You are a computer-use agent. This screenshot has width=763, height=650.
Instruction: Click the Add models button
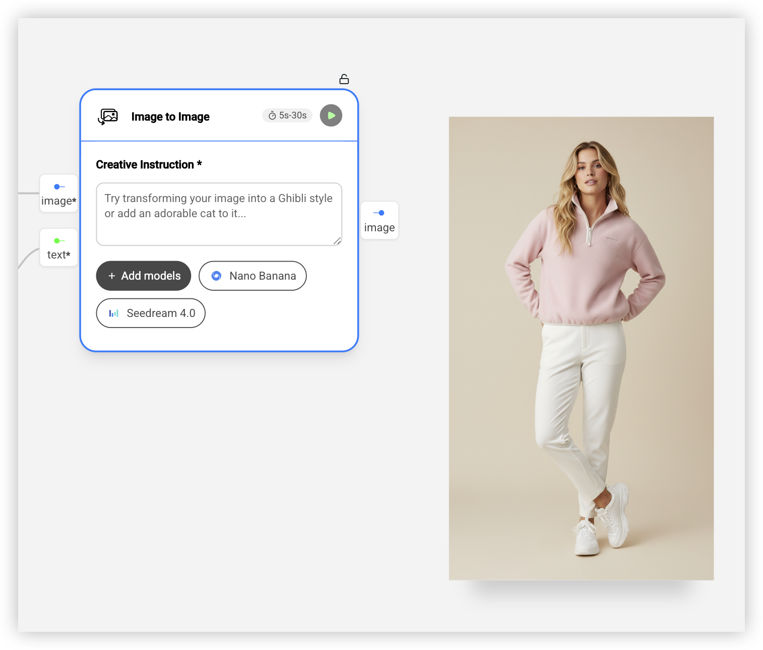(144, 276)
